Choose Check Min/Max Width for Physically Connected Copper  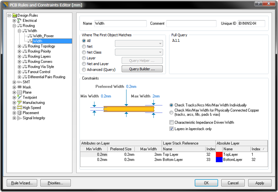(x=171, y=112)
